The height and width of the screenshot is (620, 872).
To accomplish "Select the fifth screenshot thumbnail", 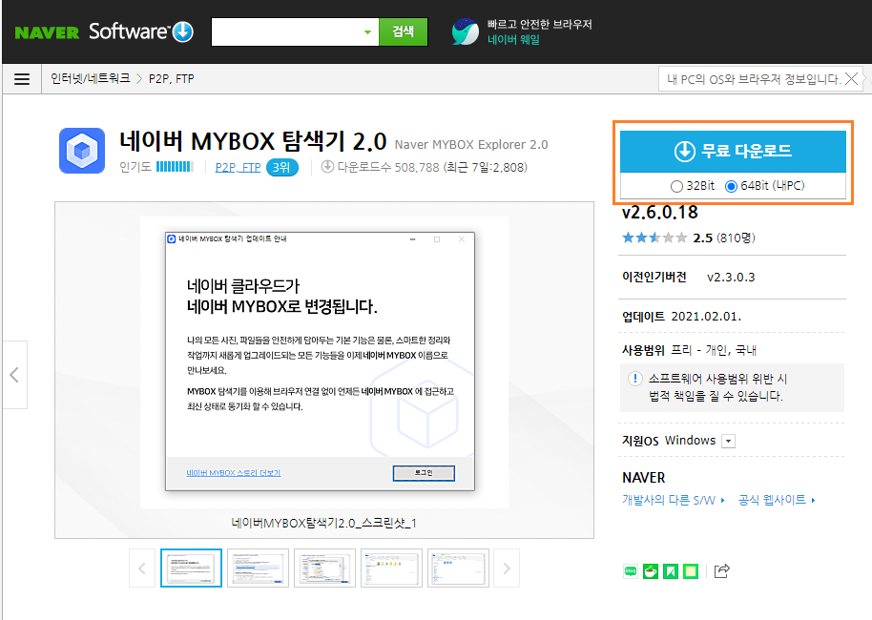I will click(x=458, y=568).
